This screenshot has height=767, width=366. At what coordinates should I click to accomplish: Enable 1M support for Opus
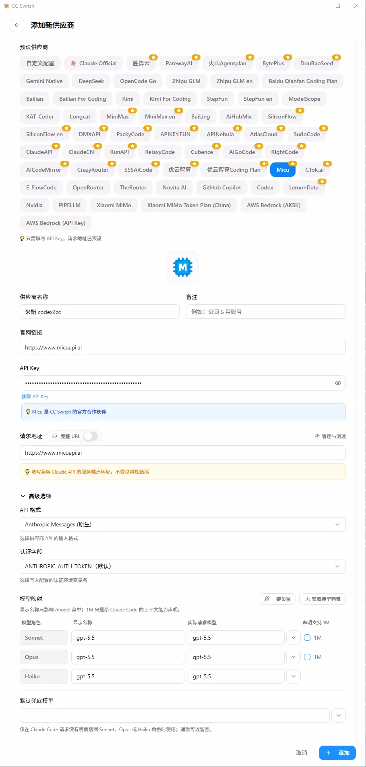tap(307, 657)
